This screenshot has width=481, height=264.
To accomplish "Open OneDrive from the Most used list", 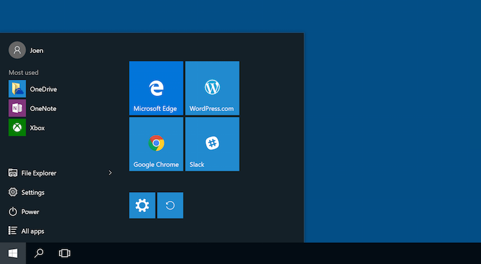I will coord(33,89).
